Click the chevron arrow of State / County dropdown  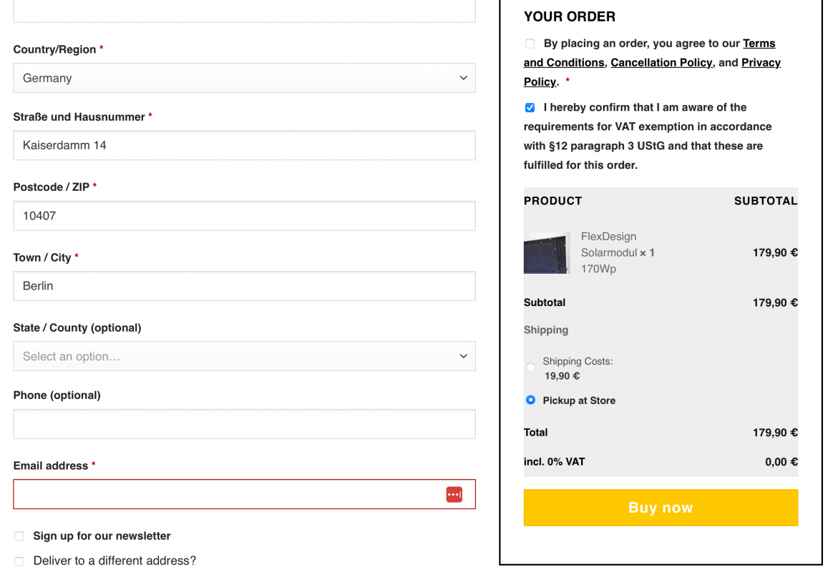click(x=463, y=356)
